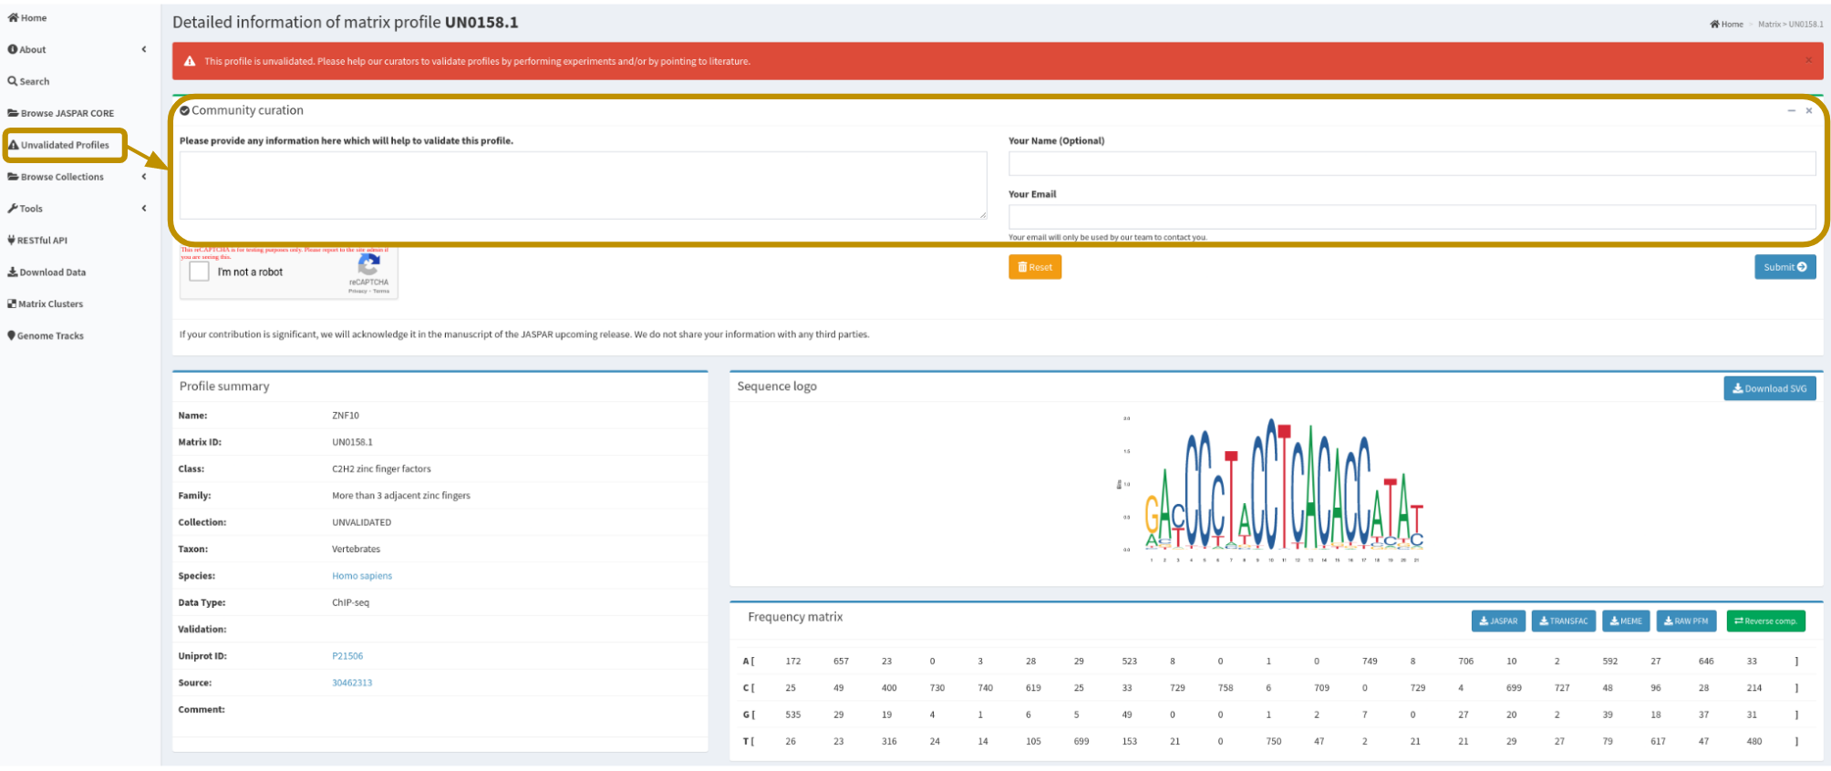
Task: Open Matrix Clusters sidebar item
Action: pyautogui.click(x=45, y=304)
